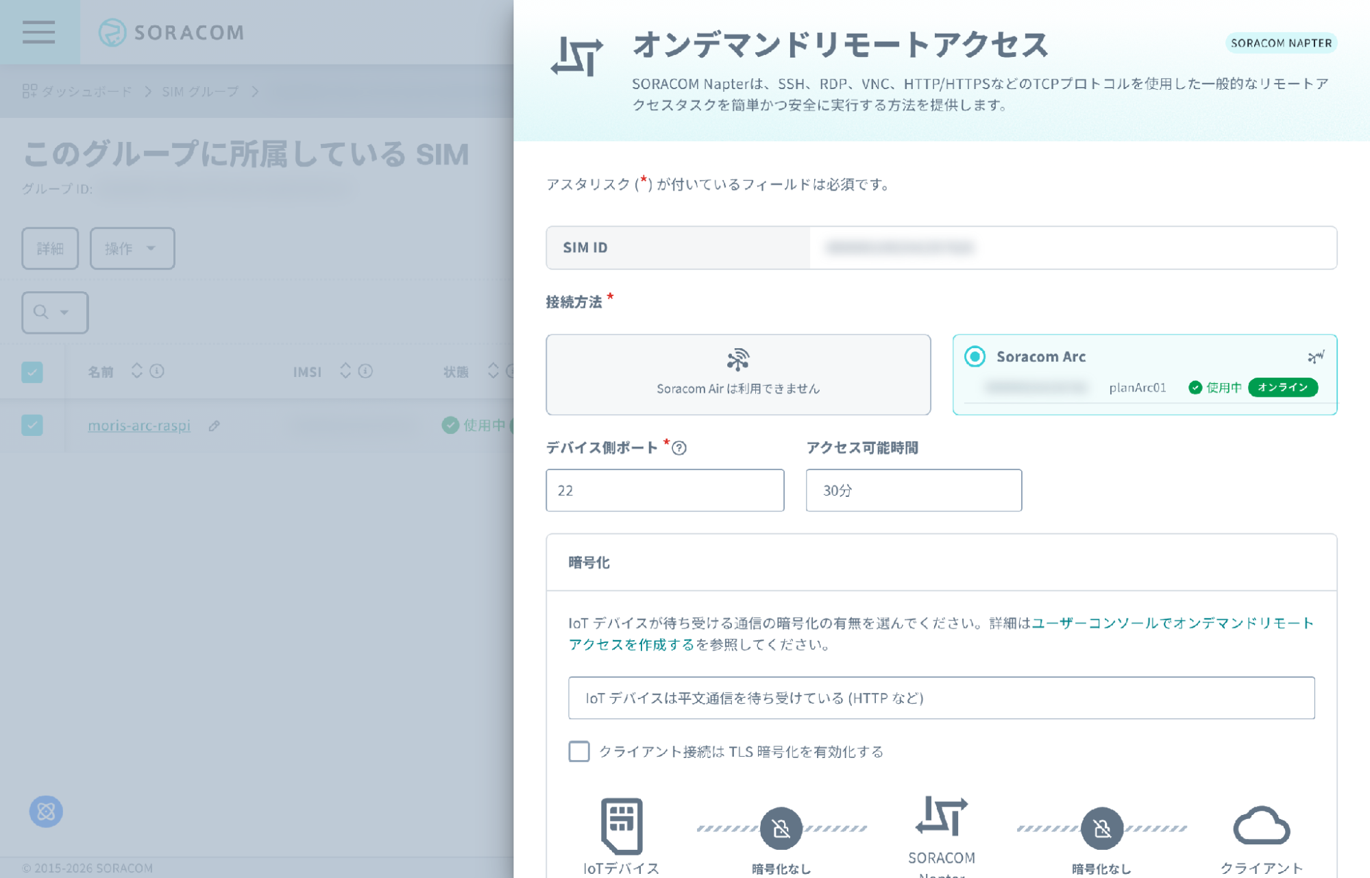Viewport: 1370px width, 878px height.
Task: Enable クライアント接続は TLS 暗号化 checkbox
Action: pos(579,751)
